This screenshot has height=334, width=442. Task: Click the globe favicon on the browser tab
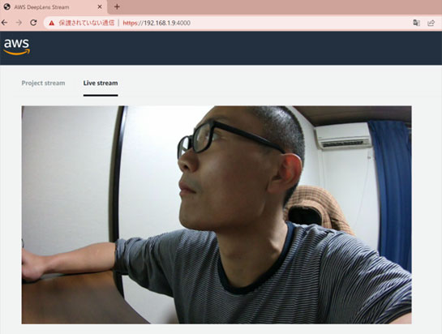click(7, 6)
